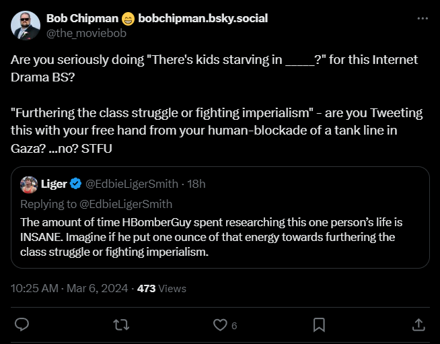Click the Liger name in quoted tweet
The image size is (440, 344).
(x=54, y=184)
